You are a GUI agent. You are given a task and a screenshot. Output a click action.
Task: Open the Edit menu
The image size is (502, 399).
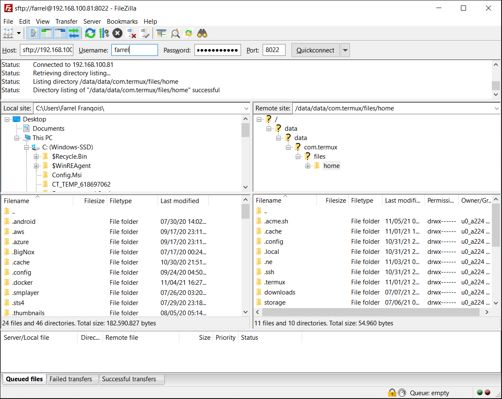click(x=25, y=22)
